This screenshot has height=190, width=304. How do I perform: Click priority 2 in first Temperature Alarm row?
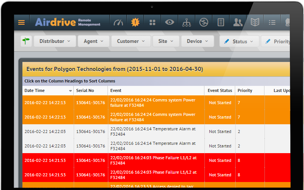[239, 131]
